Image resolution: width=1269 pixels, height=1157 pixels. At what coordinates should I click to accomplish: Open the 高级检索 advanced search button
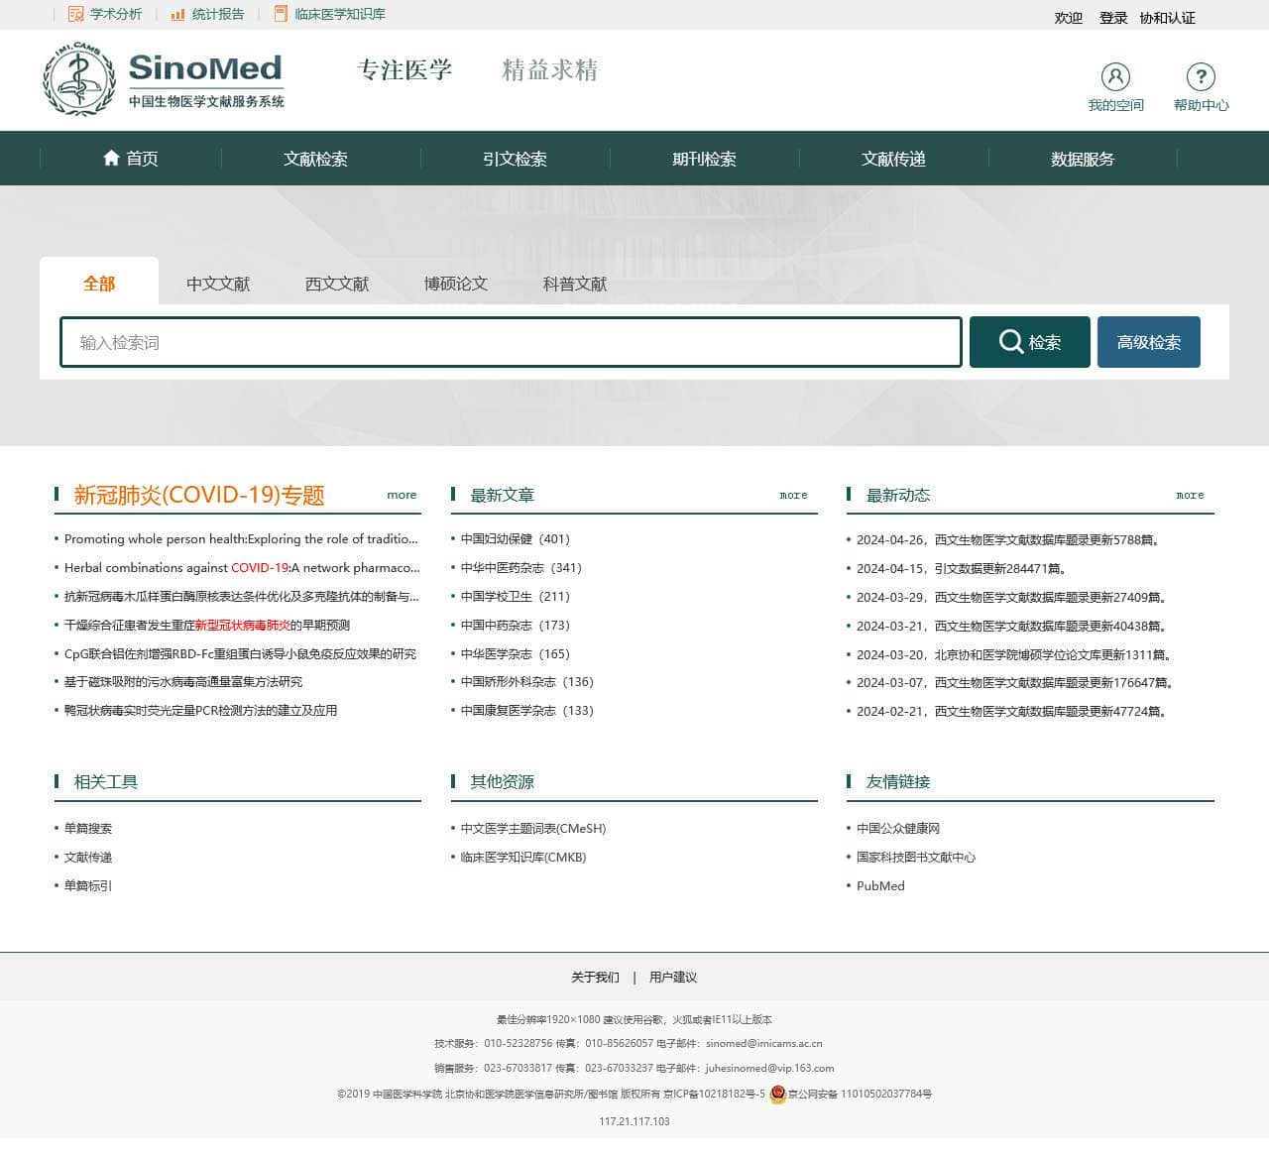click(x=1148, y=342)
